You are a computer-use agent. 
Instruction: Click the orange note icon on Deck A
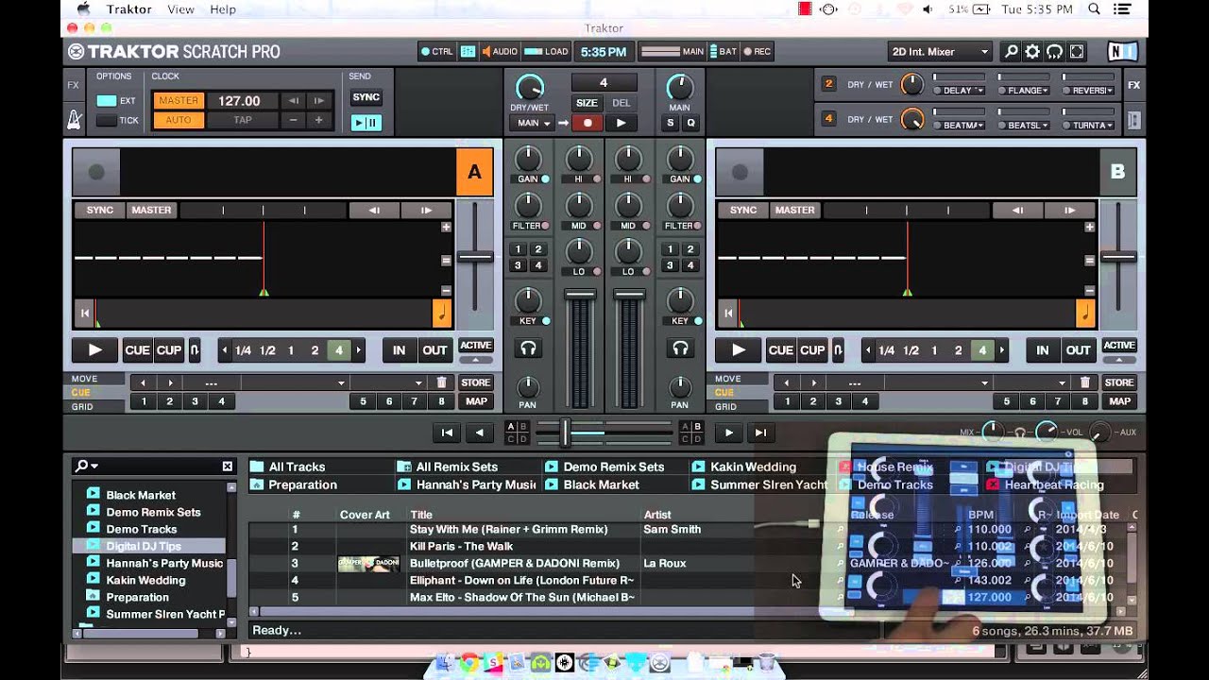441,313
